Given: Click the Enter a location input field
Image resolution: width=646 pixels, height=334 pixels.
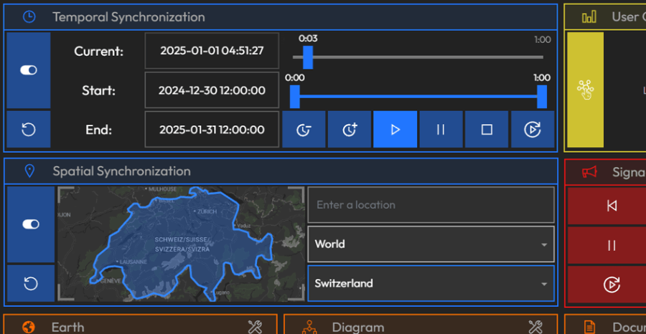Looking at the screenshot, I should pyautogui.click(x=431, y=205).
